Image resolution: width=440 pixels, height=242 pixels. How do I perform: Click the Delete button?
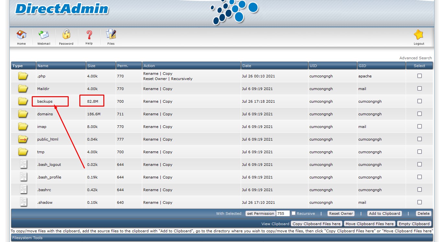[423, 213]
